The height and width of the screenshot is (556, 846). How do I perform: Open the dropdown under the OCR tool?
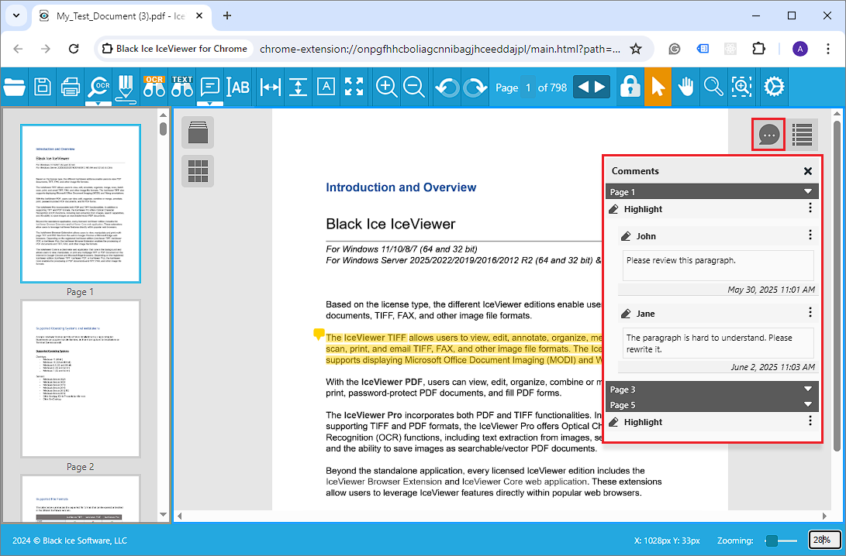point(98,102)
